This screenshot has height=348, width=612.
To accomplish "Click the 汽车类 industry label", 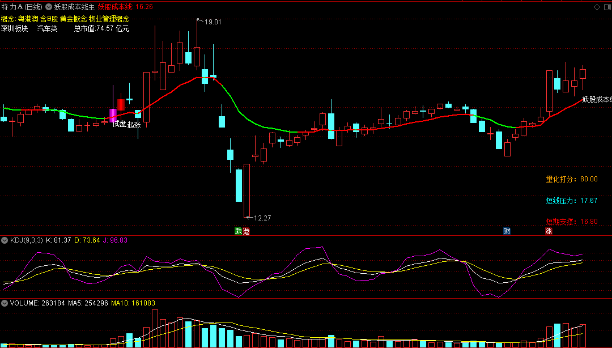I will pyautogui.click(x=47, y=28).
